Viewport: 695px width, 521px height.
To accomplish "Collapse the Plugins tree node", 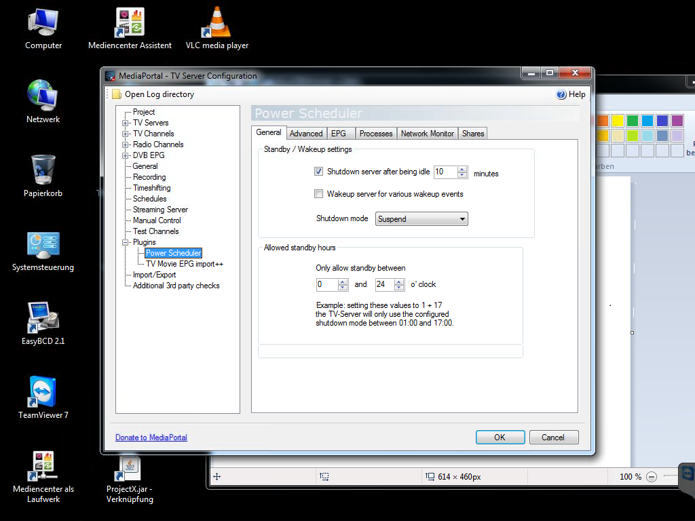I will [126, 242].
